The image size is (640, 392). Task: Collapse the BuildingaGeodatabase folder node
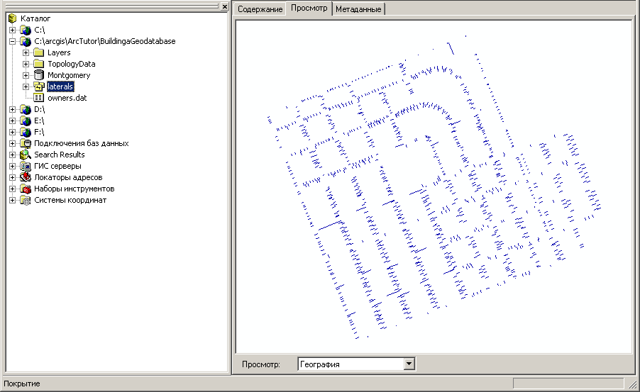coord(13,41)
